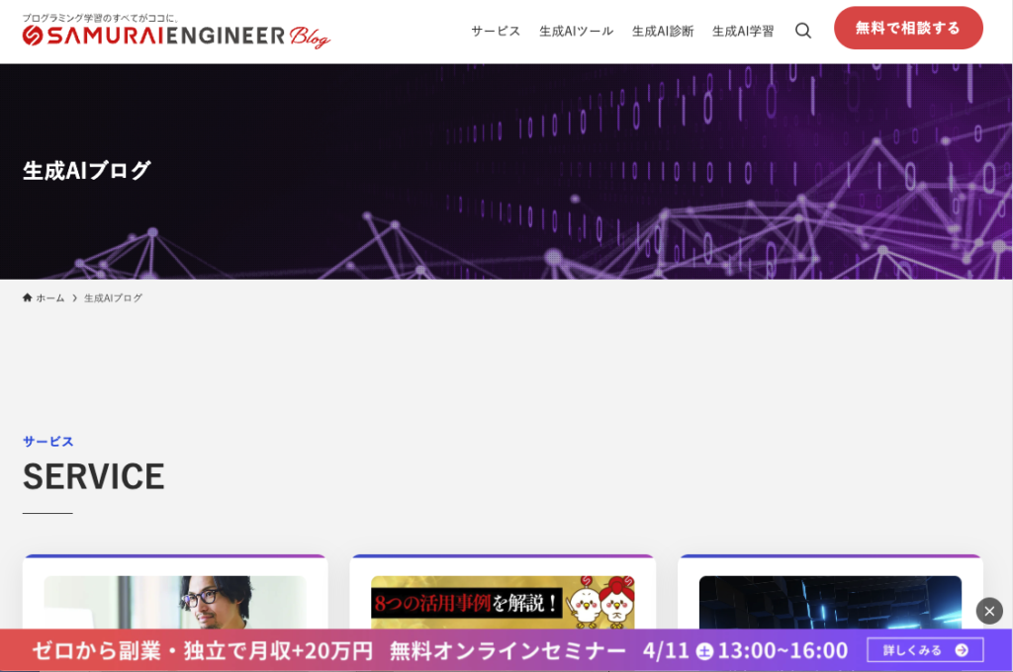Click the 詳しくみる banner button

point(925,650)
